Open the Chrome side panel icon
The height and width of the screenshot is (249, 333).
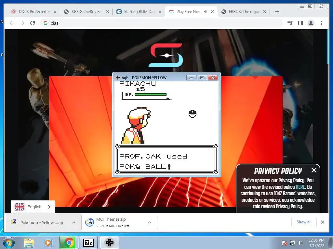point(300,23)
